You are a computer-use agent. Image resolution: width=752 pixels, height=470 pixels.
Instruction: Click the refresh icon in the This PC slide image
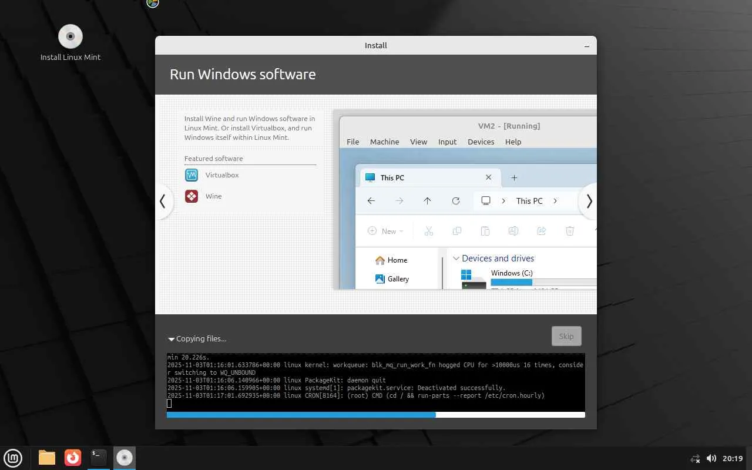point(455,201)
